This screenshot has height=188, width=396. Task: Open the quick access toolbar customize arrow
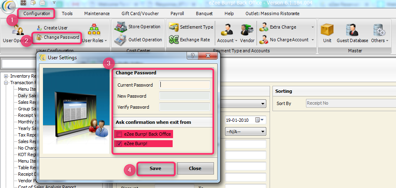(x=54, y=3)
